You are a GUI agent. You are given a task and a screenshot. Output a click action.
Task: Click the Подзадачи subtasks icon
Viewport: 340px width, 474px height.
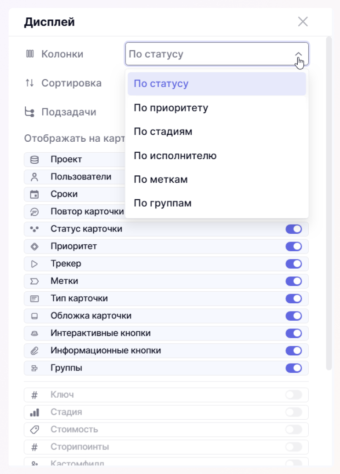pyautogui.click(x=30, y=112)
